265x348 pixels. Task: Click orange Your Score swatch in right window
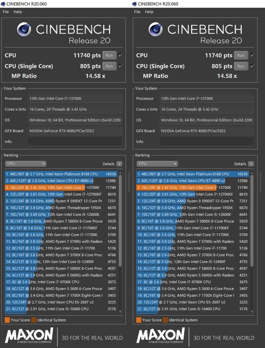point(139,320)
